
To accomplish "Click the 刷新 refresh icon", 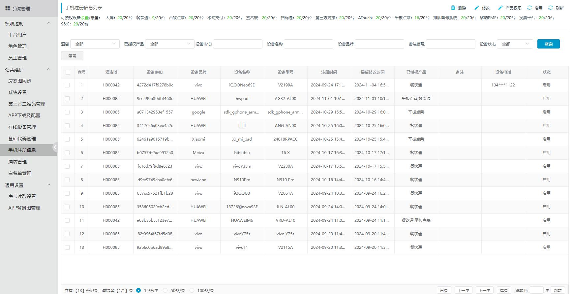I will (x=550, y=8).
